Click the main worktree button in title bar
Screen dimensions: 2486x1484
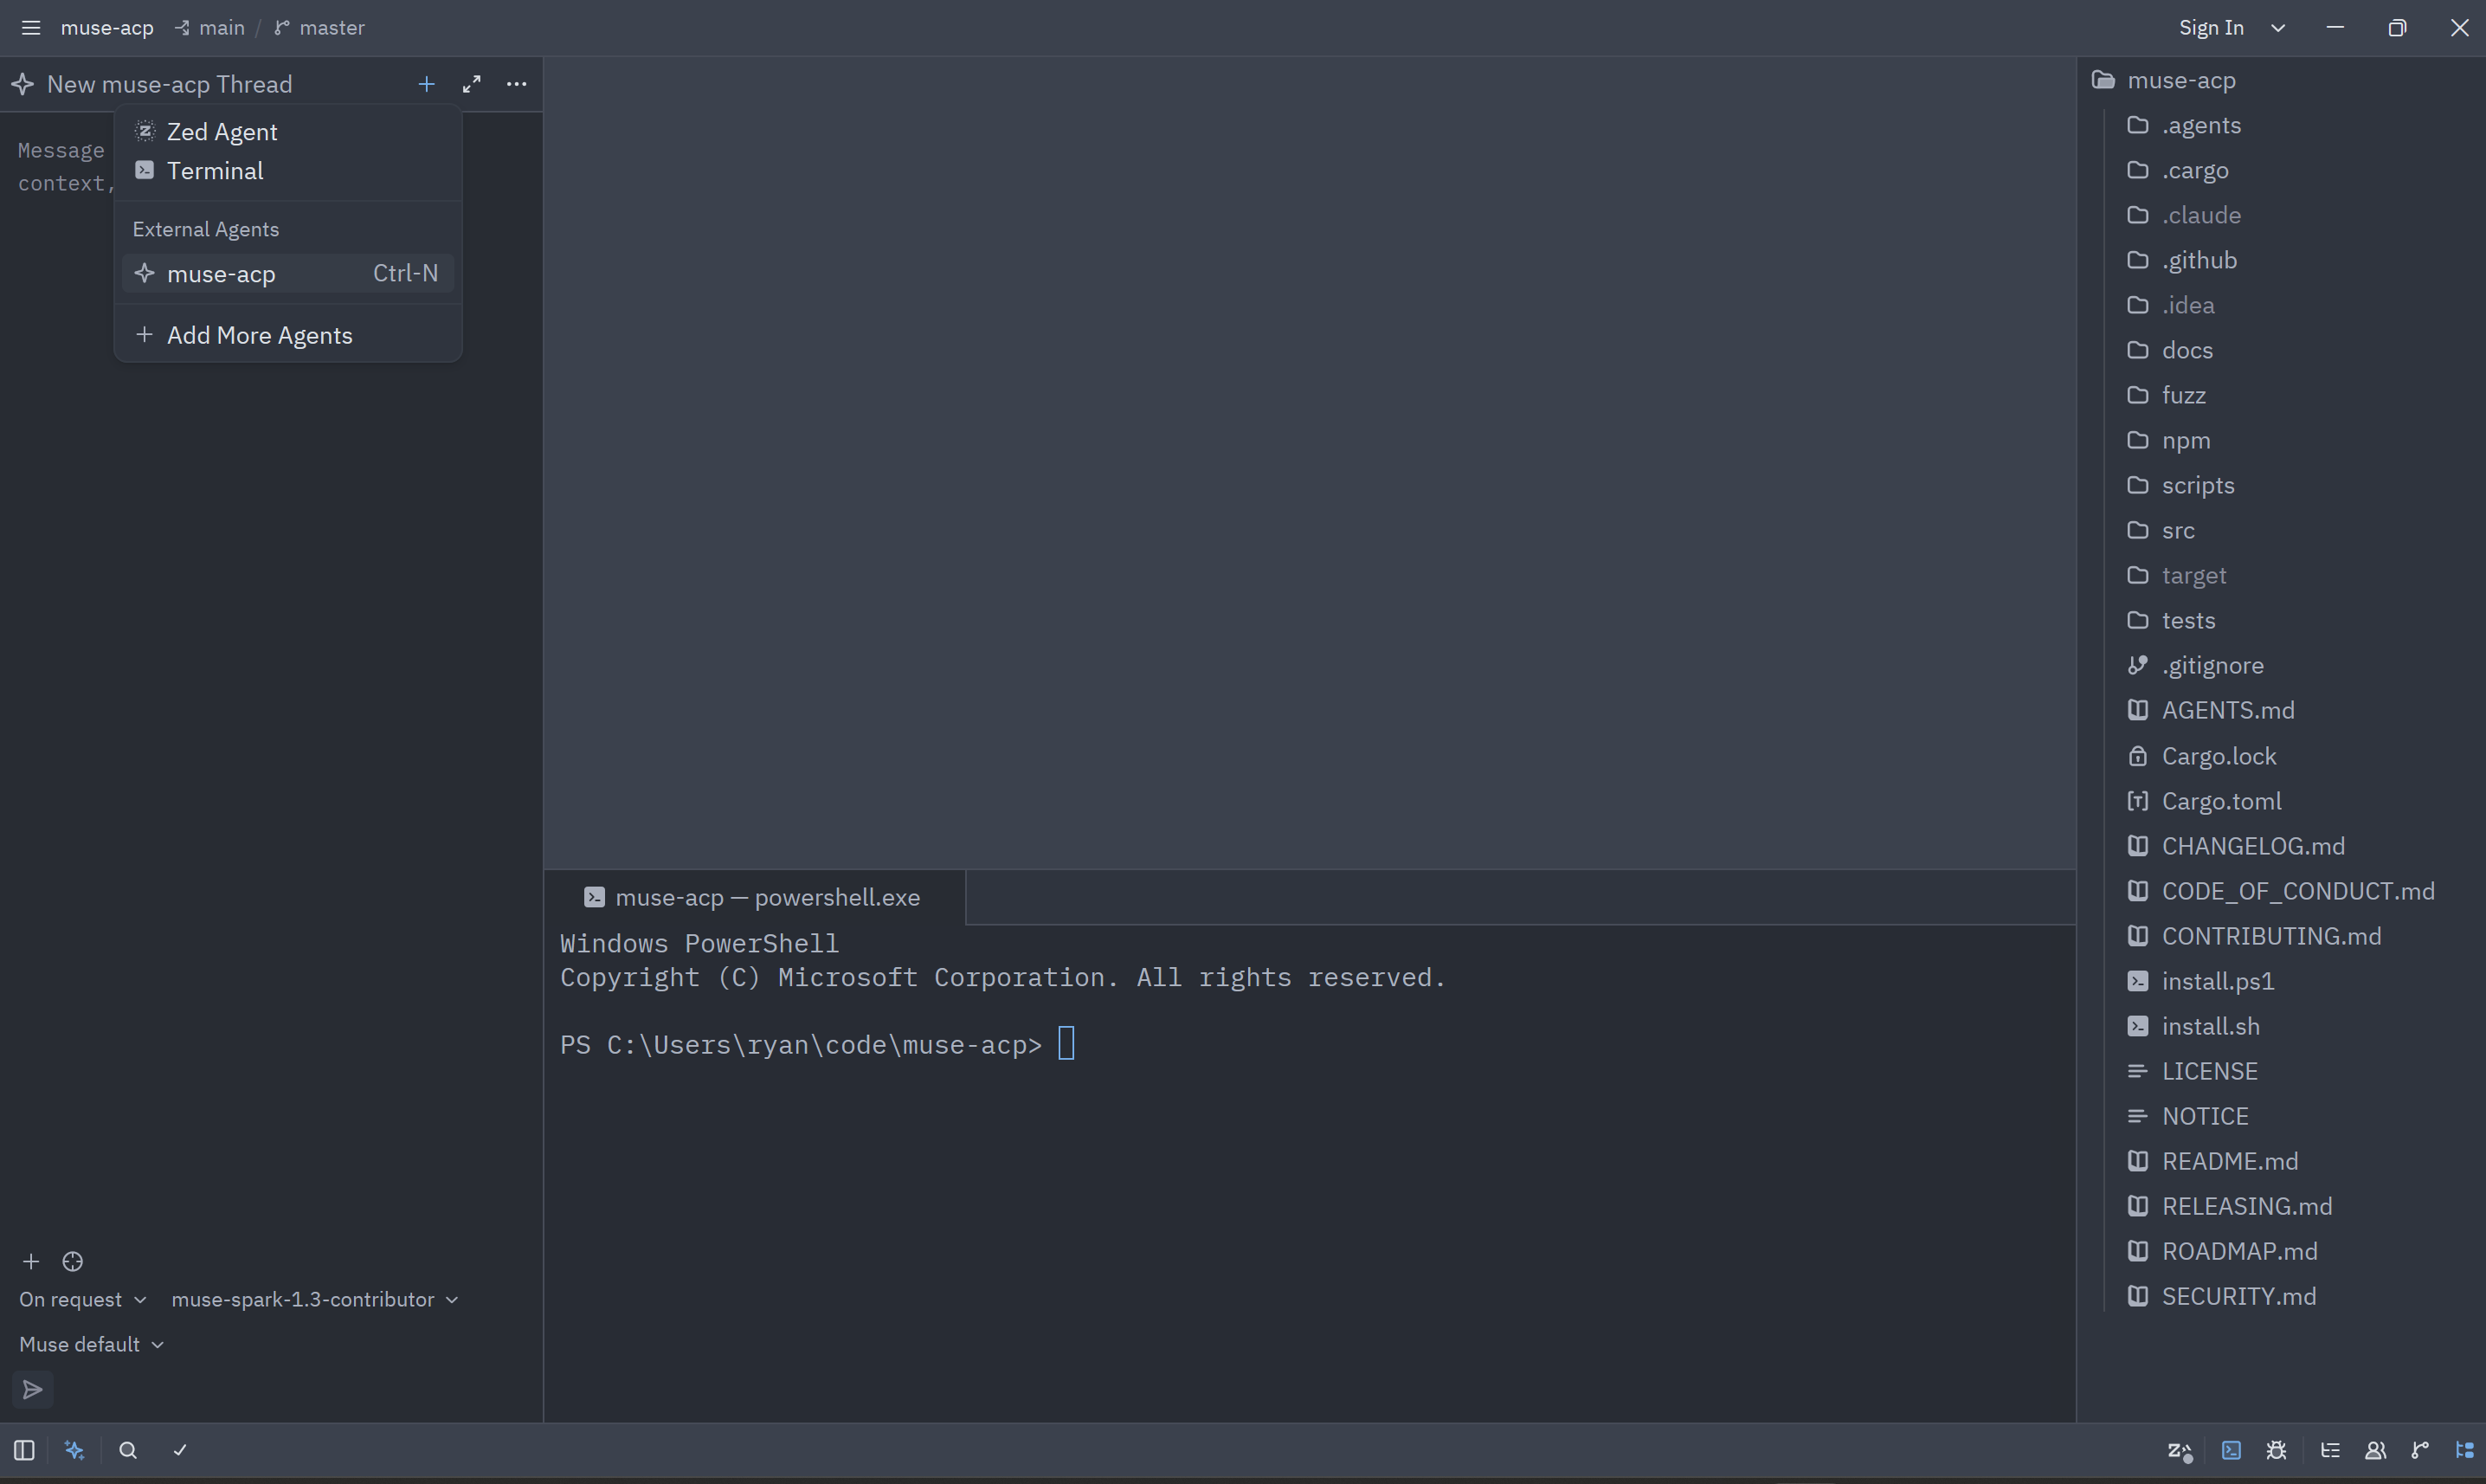point(210,28)
